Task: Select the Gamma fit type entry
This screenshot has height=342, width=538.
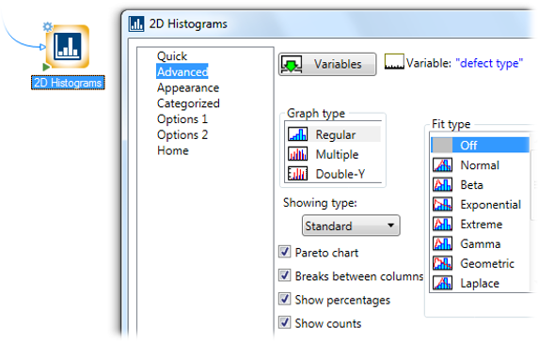Action: (480, 243)
